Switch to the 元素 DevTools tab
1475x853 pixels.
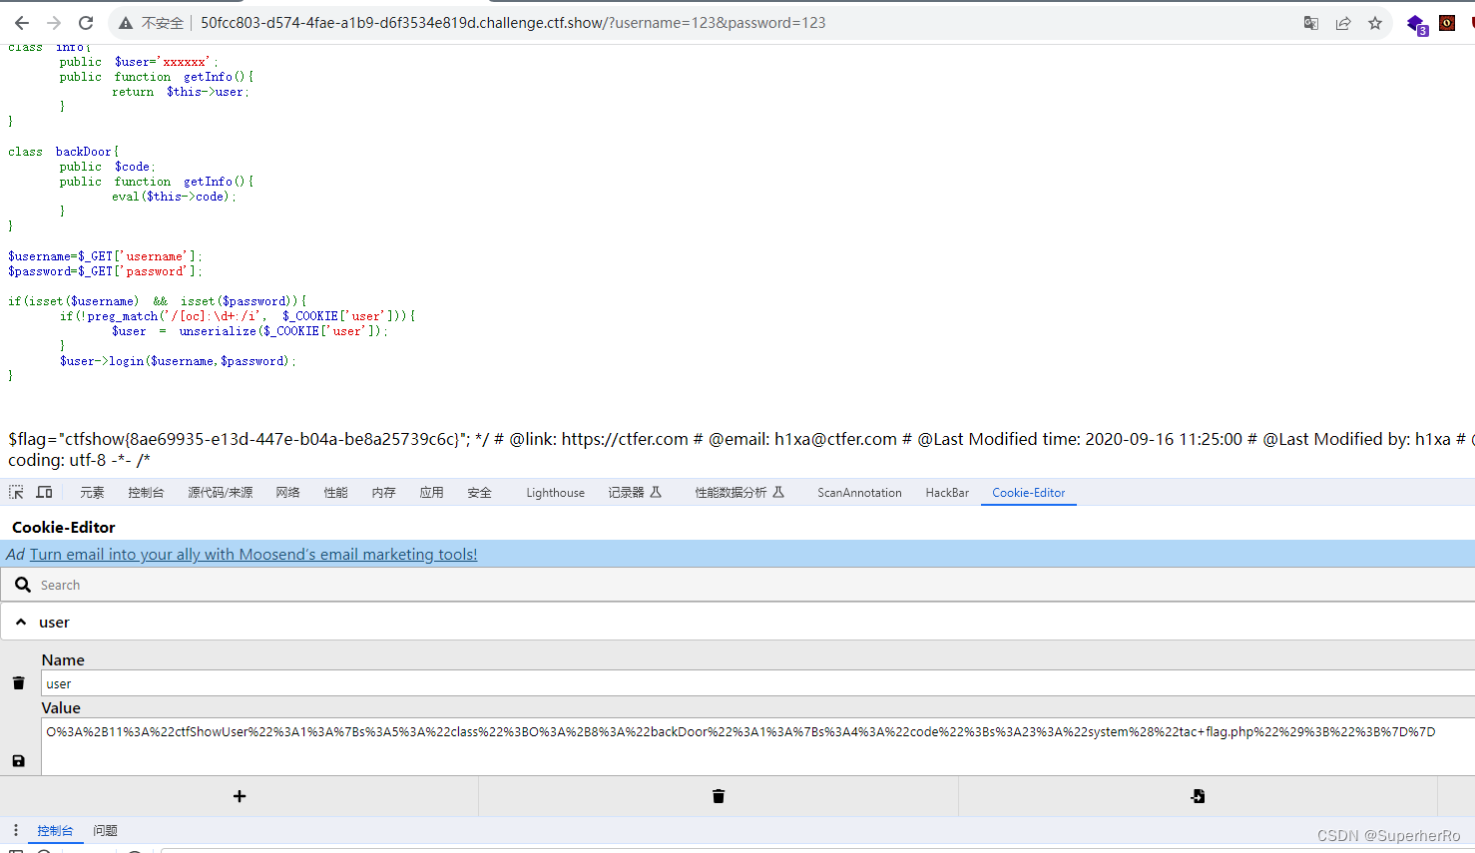pos(92,493)
